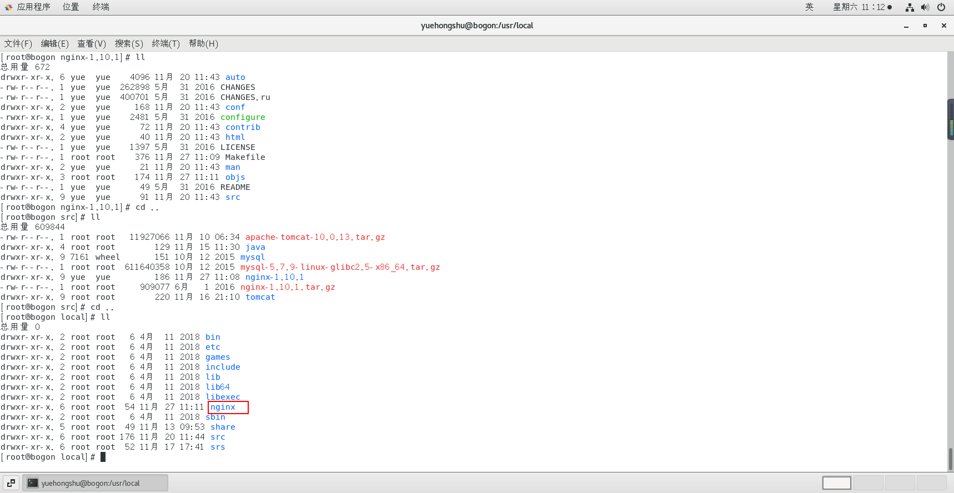The width and height of the screenshot is (954, 493).
Task: Click the libexec directory name
Action: [223, 397]
